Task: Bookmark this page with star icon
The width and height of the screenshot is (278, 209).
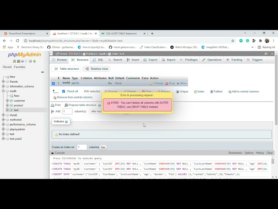Action: pos(233,40)
